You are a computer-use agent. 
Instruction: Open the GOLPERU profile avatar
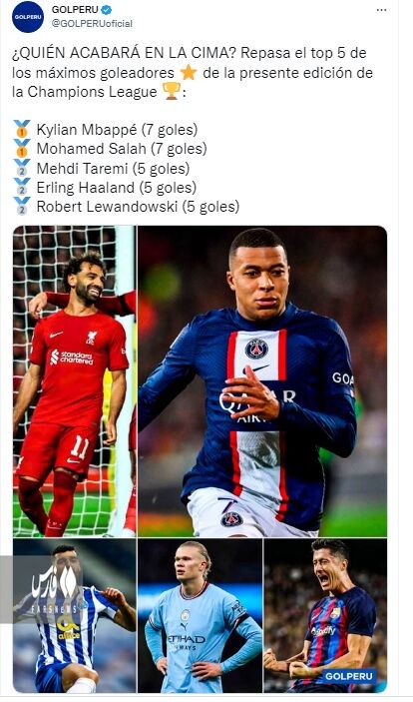tap(28, 17)
